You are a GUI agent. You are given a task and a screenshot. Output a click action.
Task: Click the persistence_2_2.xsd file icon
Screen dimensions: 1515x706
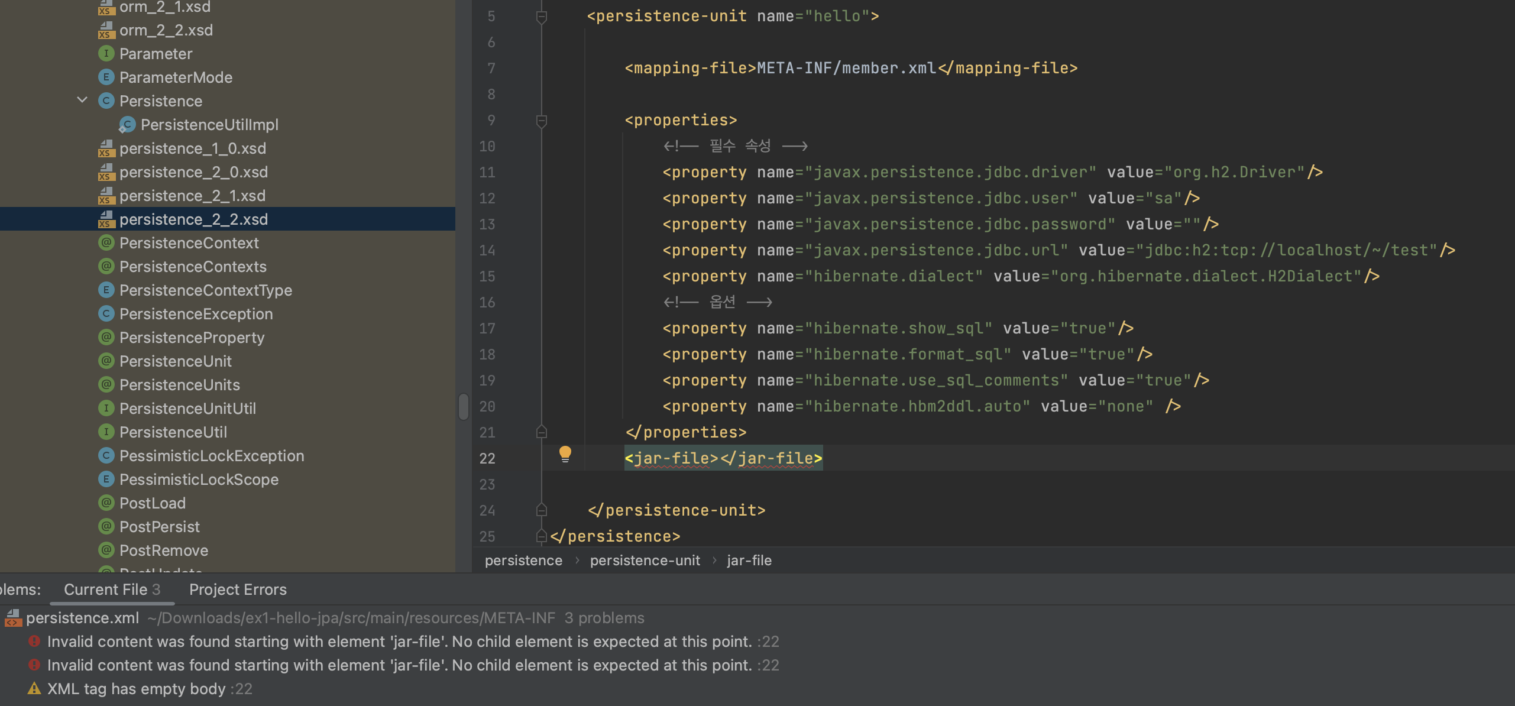(x=106, y=219)
